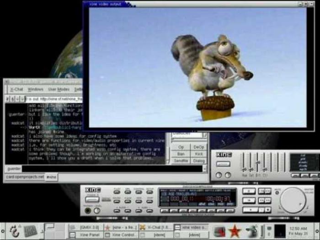320x240 pixels.
Task: Click the Sendfile button in X-Chat
Action: coord(181,161)
